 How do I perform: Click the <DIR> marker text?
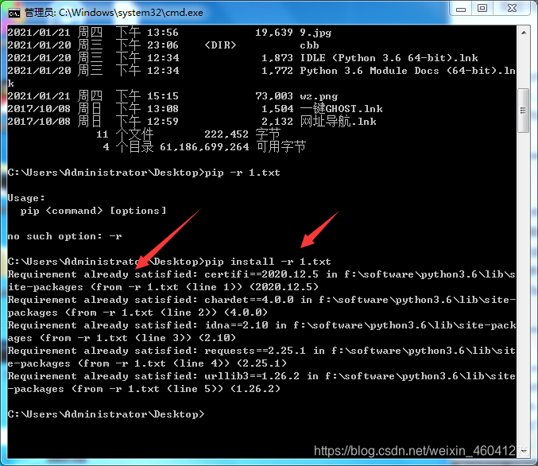click(x=220, y=45)
